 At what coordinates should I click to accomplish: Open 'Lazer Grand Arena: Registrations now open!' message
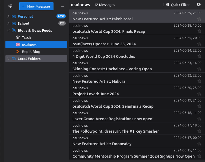(113, 119)
